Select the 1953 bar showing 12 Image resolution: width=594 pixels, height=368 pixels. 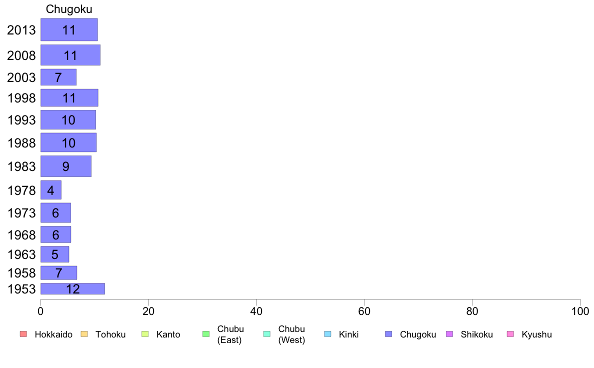click(72, 289)
